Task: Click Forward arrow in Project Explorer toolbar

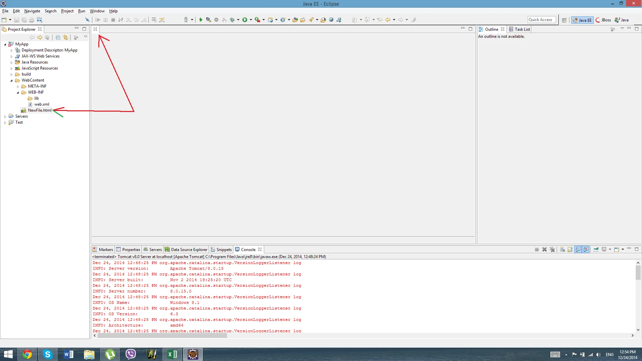Action: point(40,37)
